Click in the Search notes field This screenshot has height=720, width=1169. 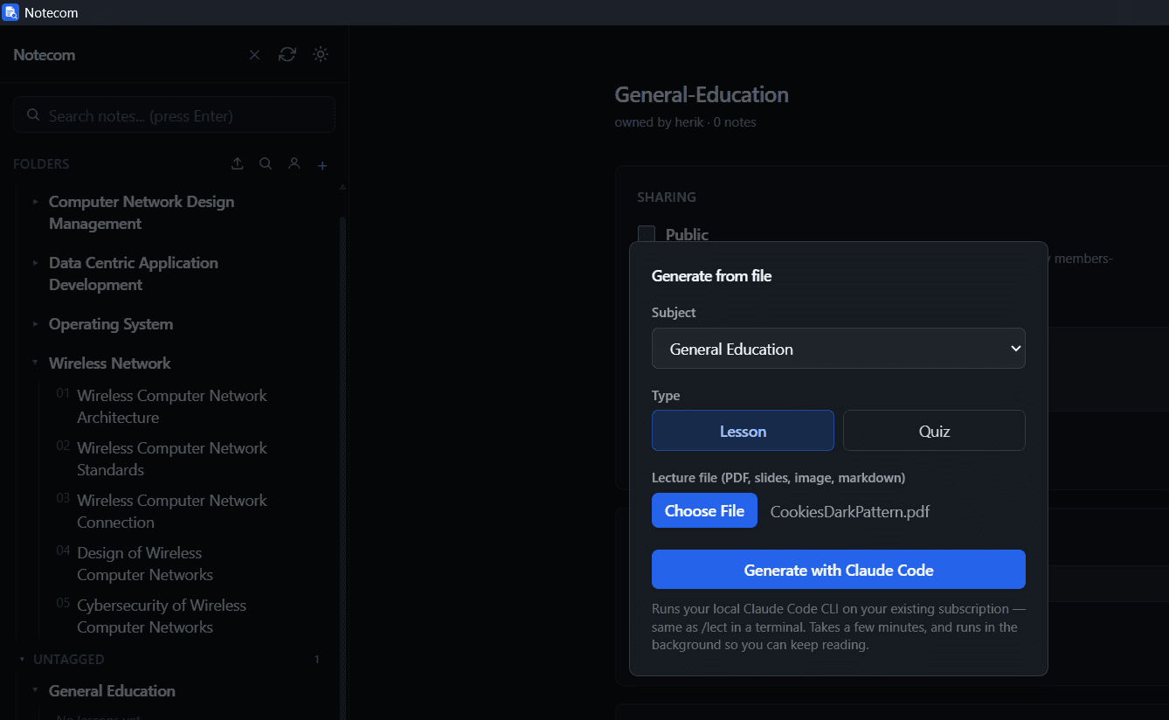[x=174, y=115]
